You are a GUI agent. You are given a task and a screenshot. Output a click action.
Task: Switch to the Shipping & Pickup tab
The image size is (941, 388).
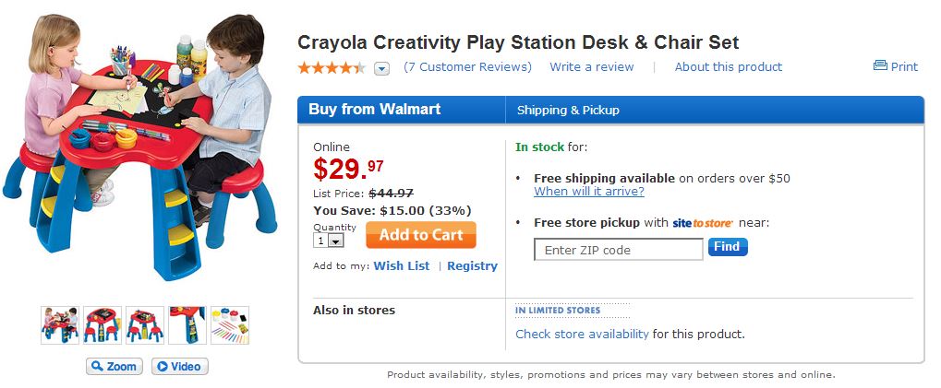coord(568,111)
